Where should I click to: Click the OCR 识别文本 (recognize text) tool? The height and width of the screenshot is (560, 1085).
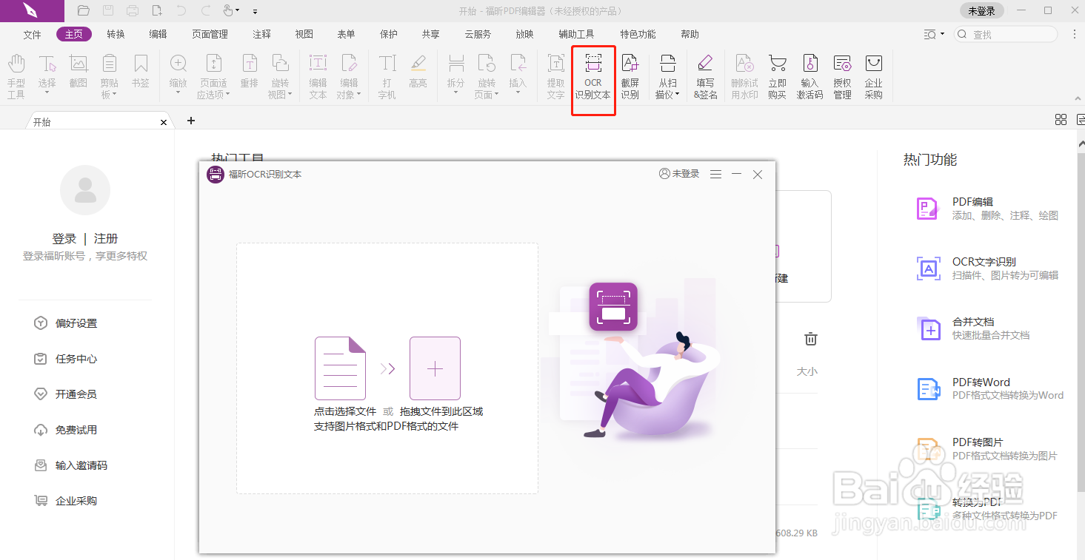coord(593,77)
